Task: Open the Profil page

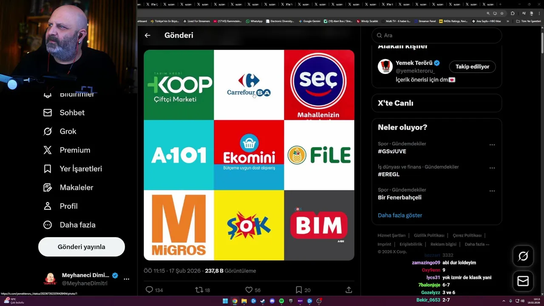Action: pos(60,206)
